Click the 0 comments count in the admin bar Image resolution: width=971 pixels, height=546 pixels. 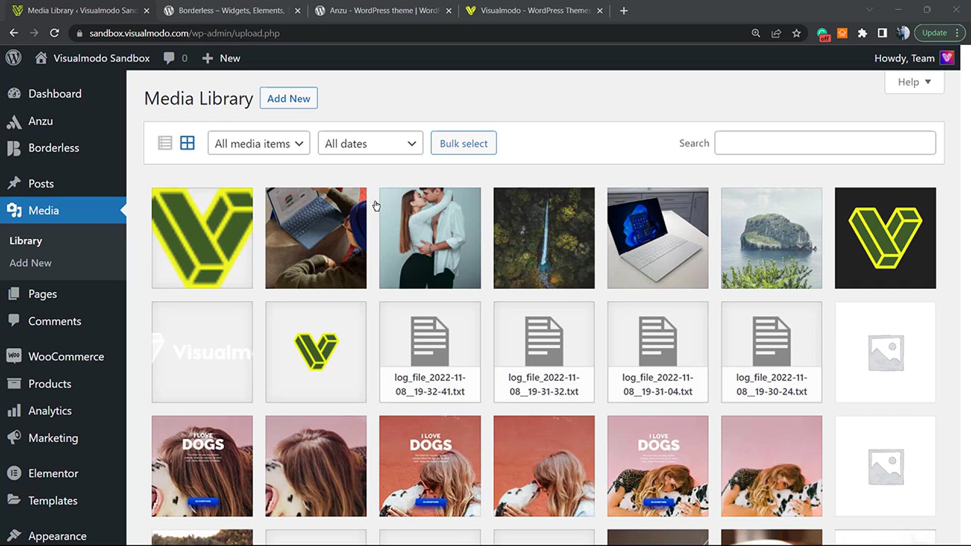click(185, 58)
